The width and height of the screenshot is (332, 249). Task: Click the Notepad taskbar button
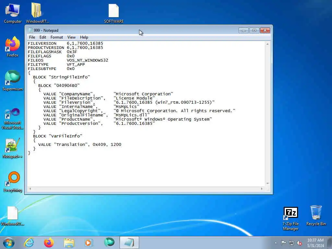129,243
